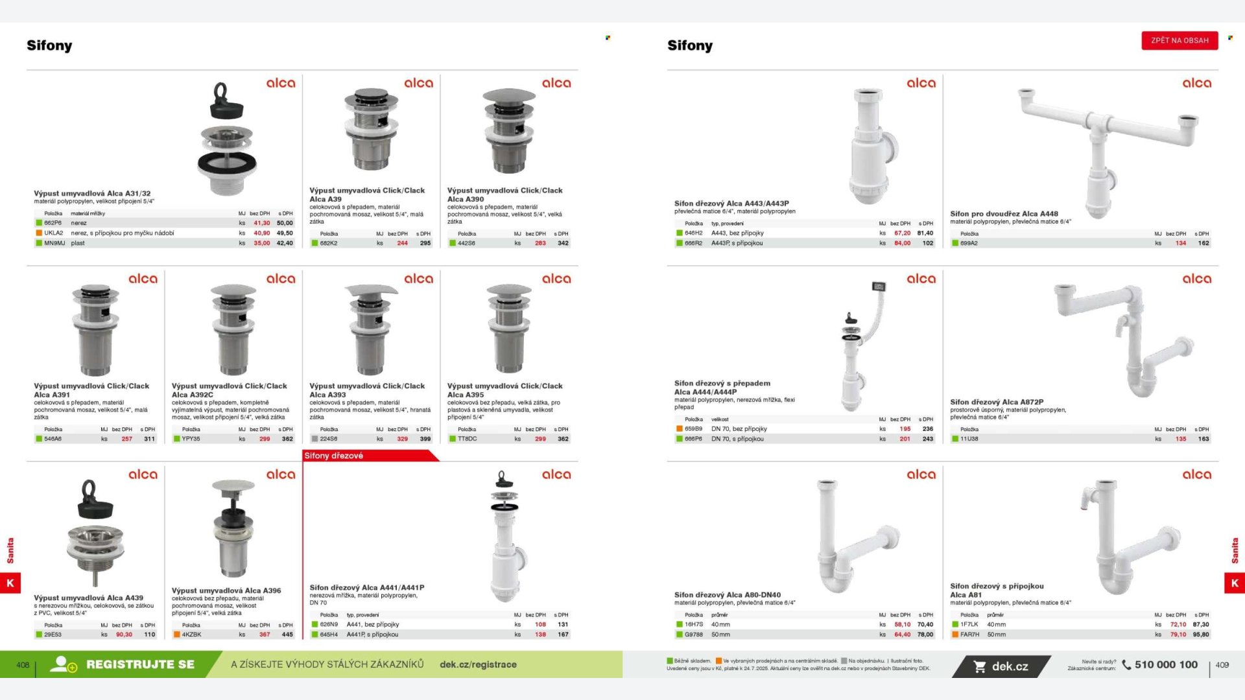Click the ZPĚT NA OBSAH button

coord(1180,40)
